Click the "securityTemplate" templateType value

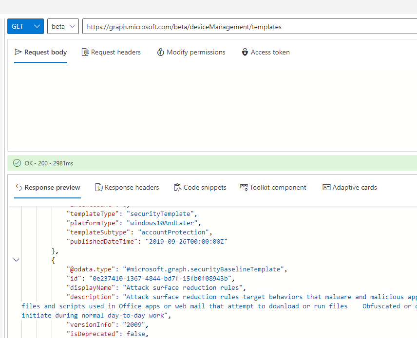[x=160, y=213]
